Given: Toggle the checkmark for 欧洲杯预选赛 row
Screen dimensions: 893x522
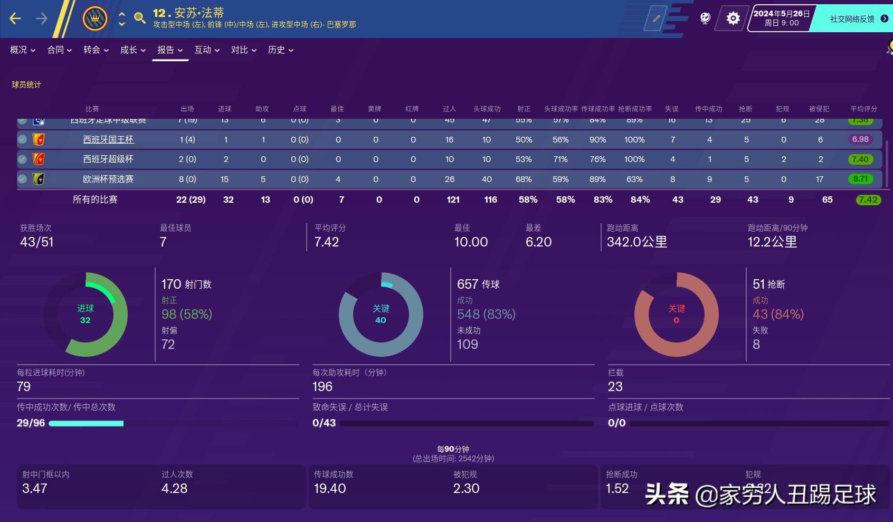Looking at the screenshot, I should [22, 179].
